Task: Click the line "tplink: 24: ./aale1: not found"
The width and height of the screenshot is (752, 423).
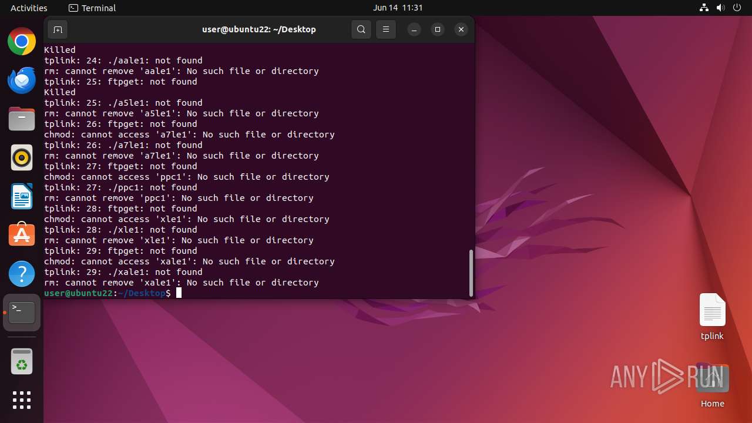Action: point(123,61)
